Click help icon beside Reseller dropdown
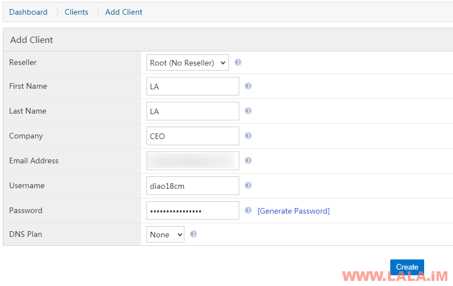Screen dimensions: 453x286 pyautogui.click(x=238, y=62)
